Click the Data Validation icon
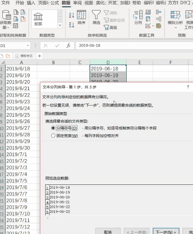This screenshot has height=234, width=193. point(148,26)
